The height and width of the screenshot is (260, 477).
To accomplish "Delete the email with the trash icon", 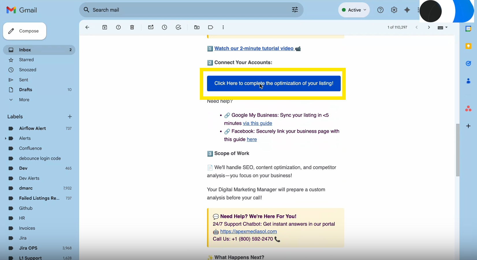I will pos(132,27).
